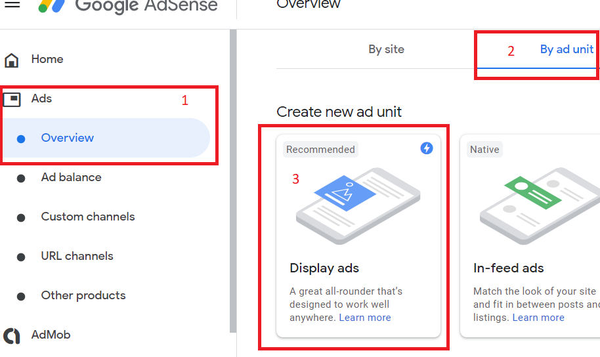Click the Google AdSense logo
The width and height of the screenshot is (600, 357).
tap(128, 6)
